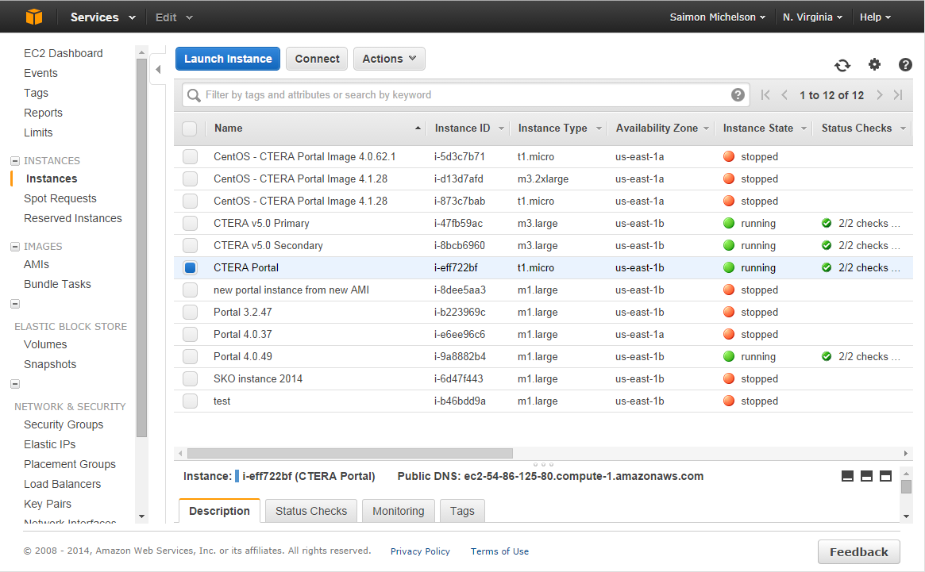
Task: Switch to the Status Checks tab
Action: pyautogui.click(x=311, y=511)
